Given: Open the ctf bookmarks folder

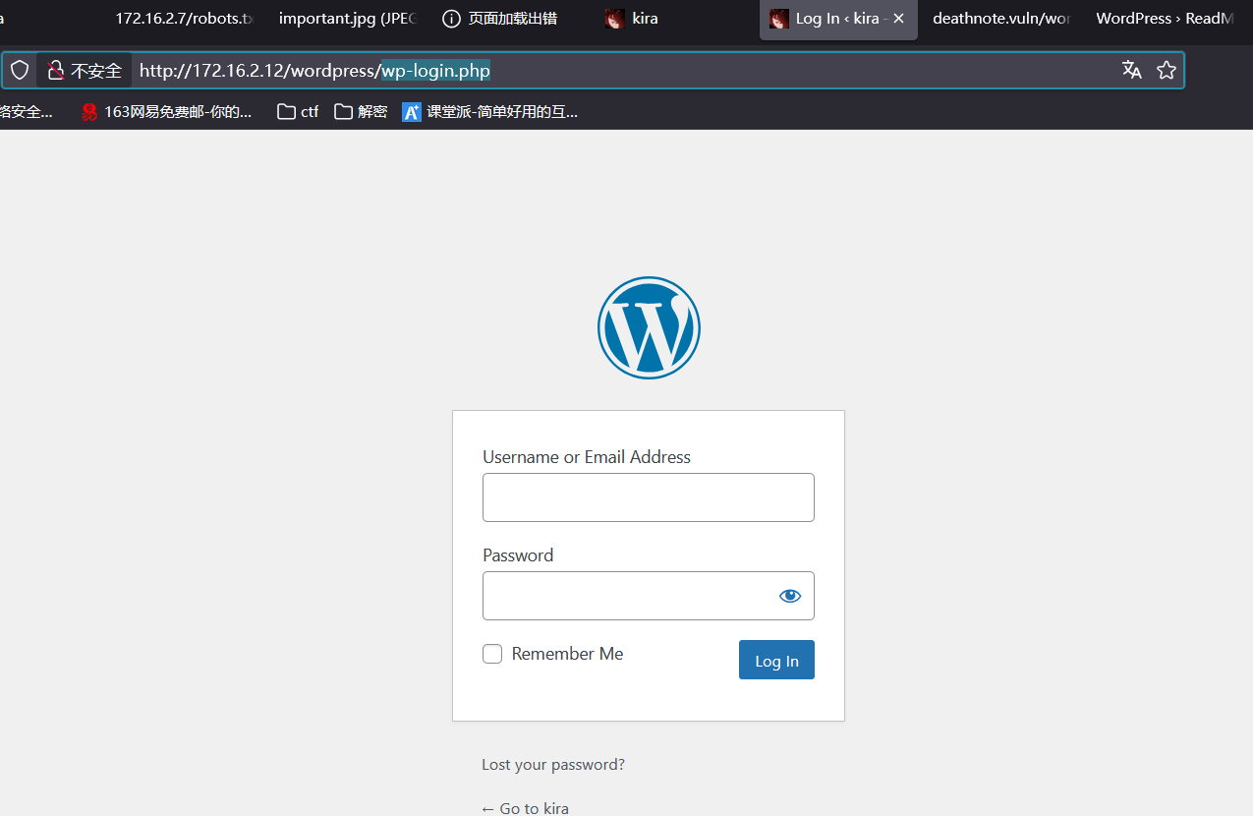Looking at the screenshot, I should [x=298, y=112].
